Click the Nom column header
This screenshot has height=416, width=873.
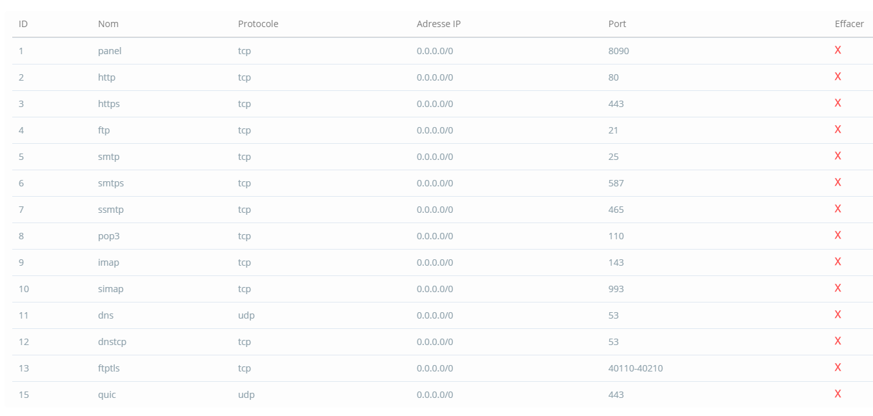tap(108, 24)
